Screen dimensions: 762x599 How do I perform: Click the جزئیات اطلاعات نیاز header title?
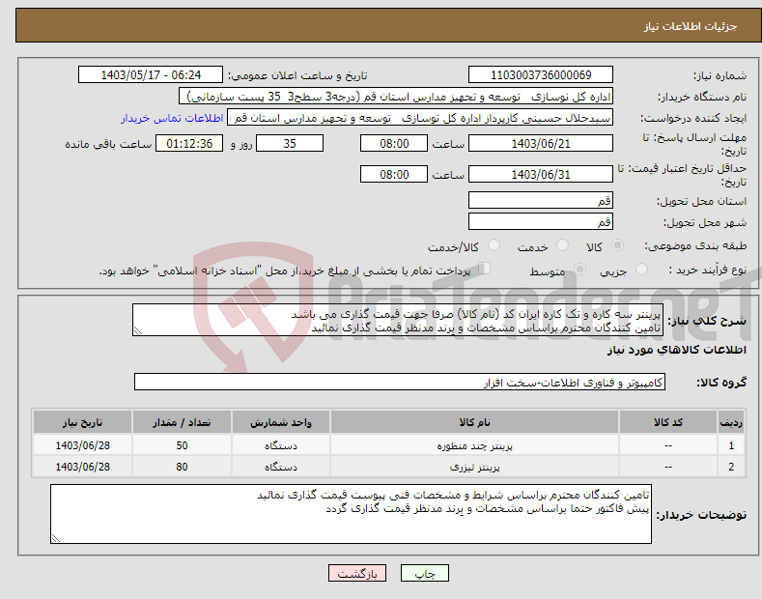click(x=691, y=26)
